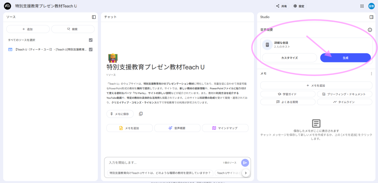Collapse the Studio panel
Image resolution: width=378 pixels, height=183 pixels.
pos(371,17)
